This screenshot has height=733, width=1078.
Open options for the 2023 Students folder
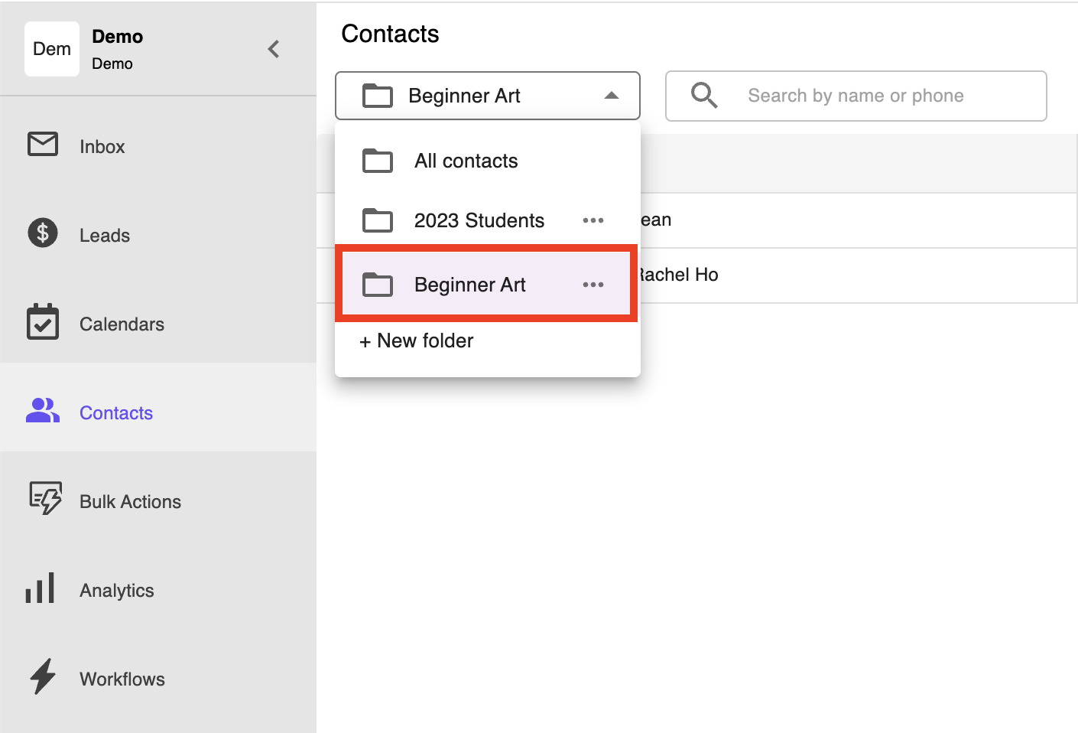(593, 220)
